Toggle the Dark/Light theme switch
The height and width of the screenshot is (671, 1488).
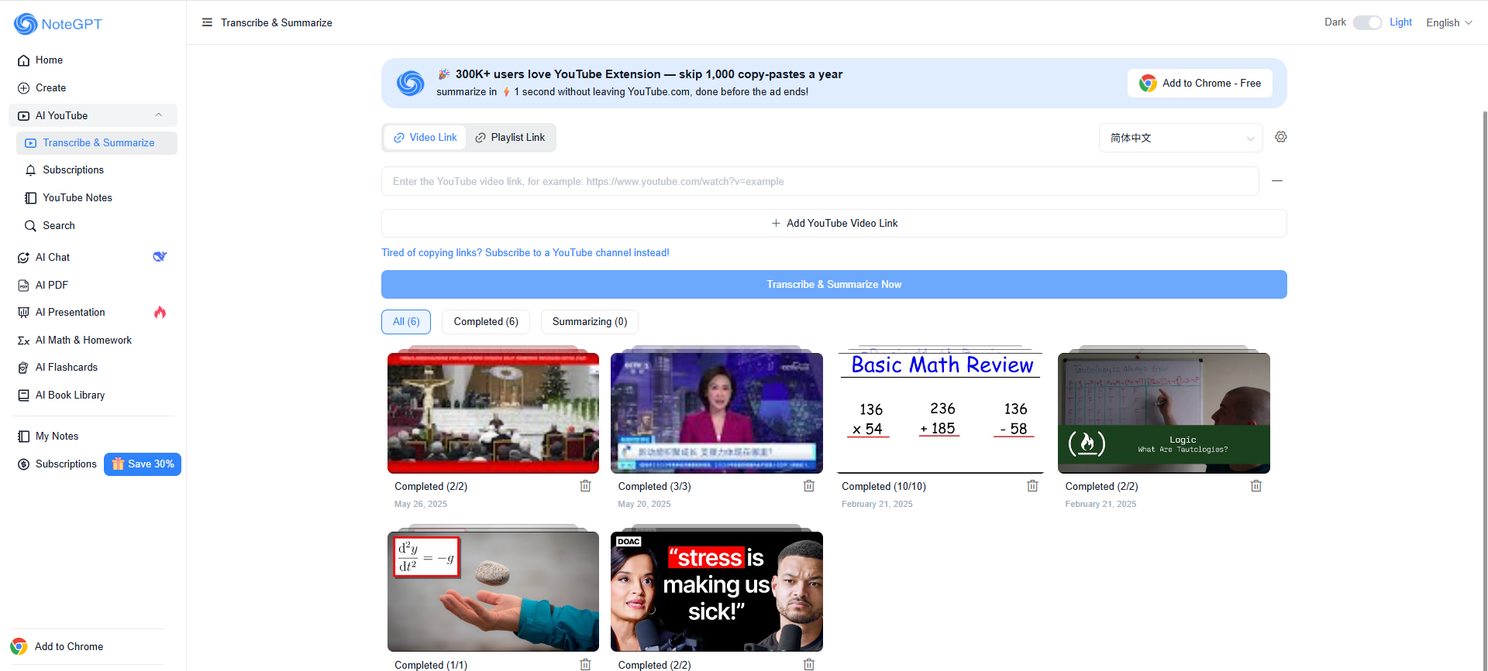tap(1367, 22)
